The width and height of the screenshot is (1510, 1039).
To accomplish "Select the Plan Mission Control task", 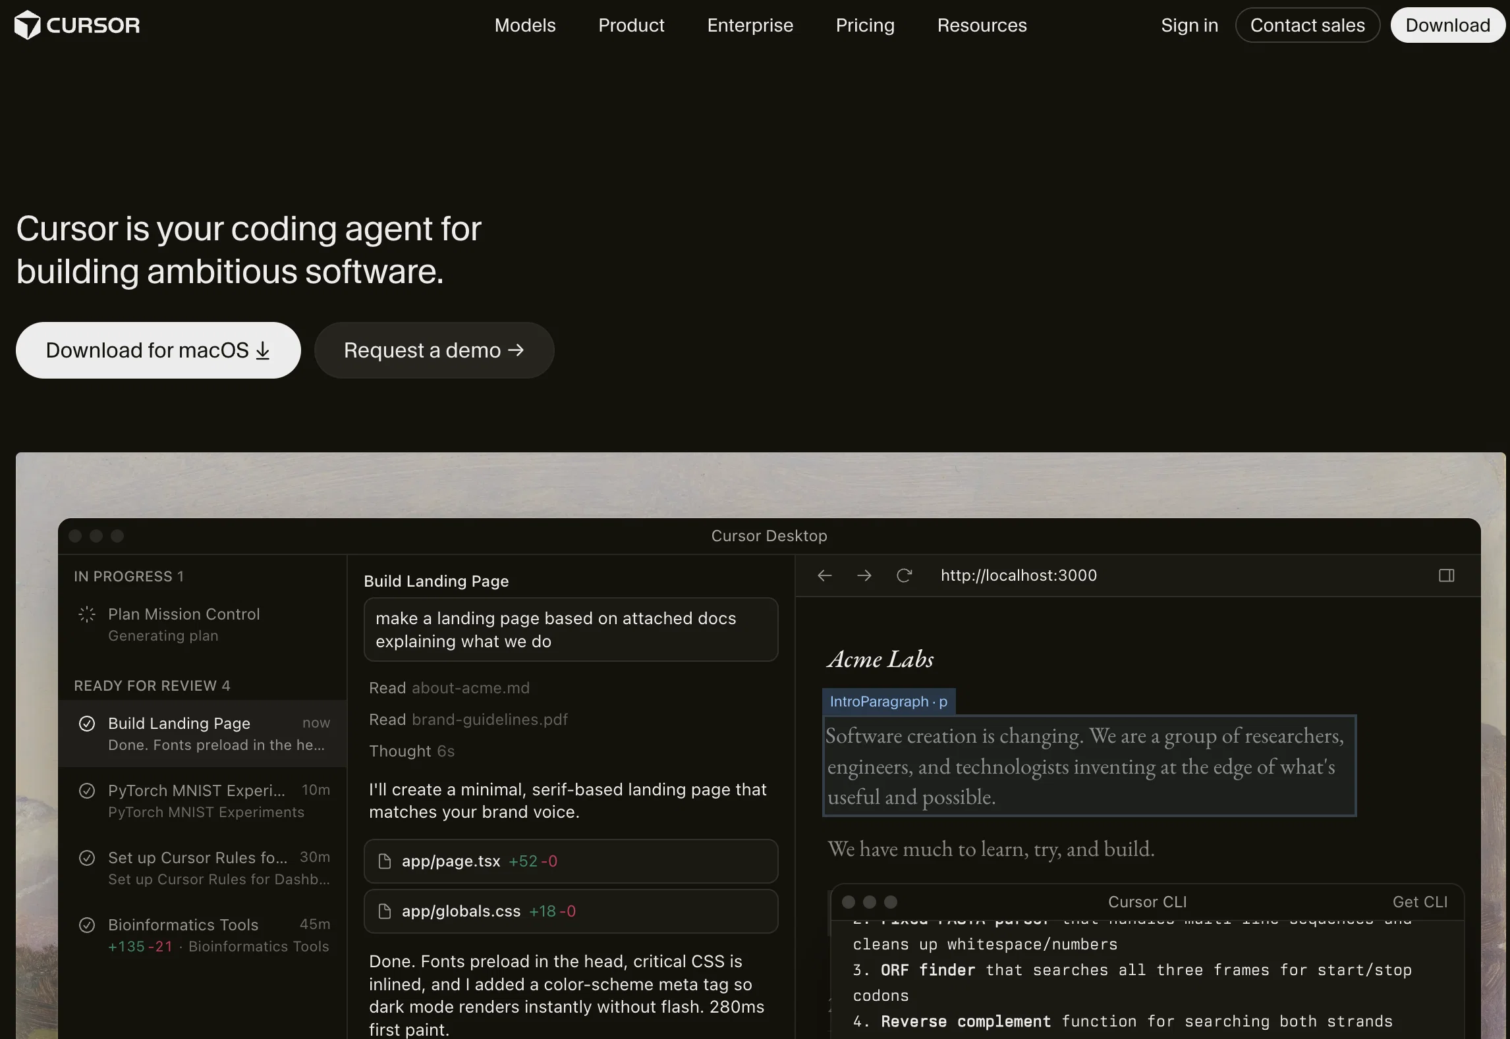I will point(203,624).
